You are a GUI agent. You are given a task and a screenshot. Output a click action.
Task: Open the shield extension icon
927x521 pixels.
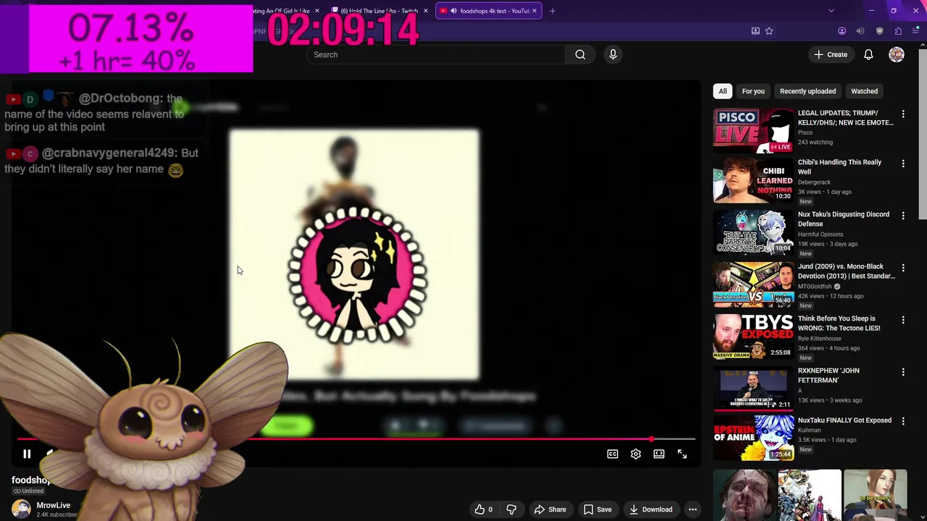click(879, 31)
